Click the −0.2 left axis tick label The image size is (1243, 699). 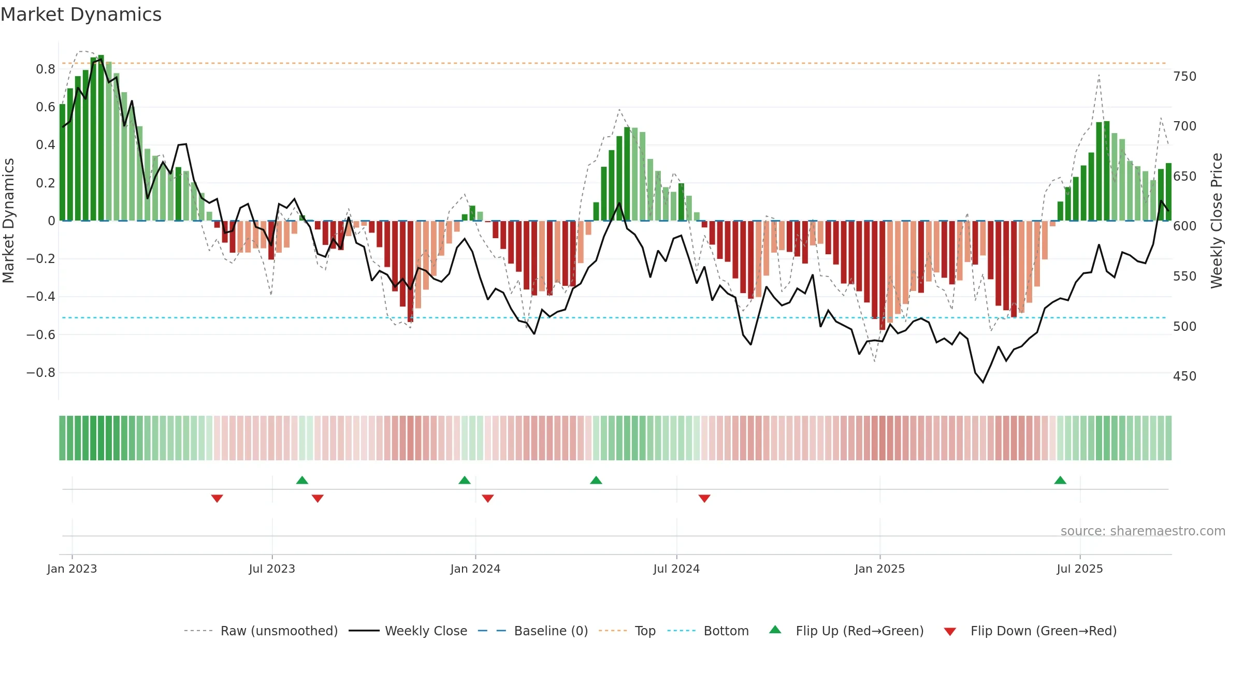point(41,259)
